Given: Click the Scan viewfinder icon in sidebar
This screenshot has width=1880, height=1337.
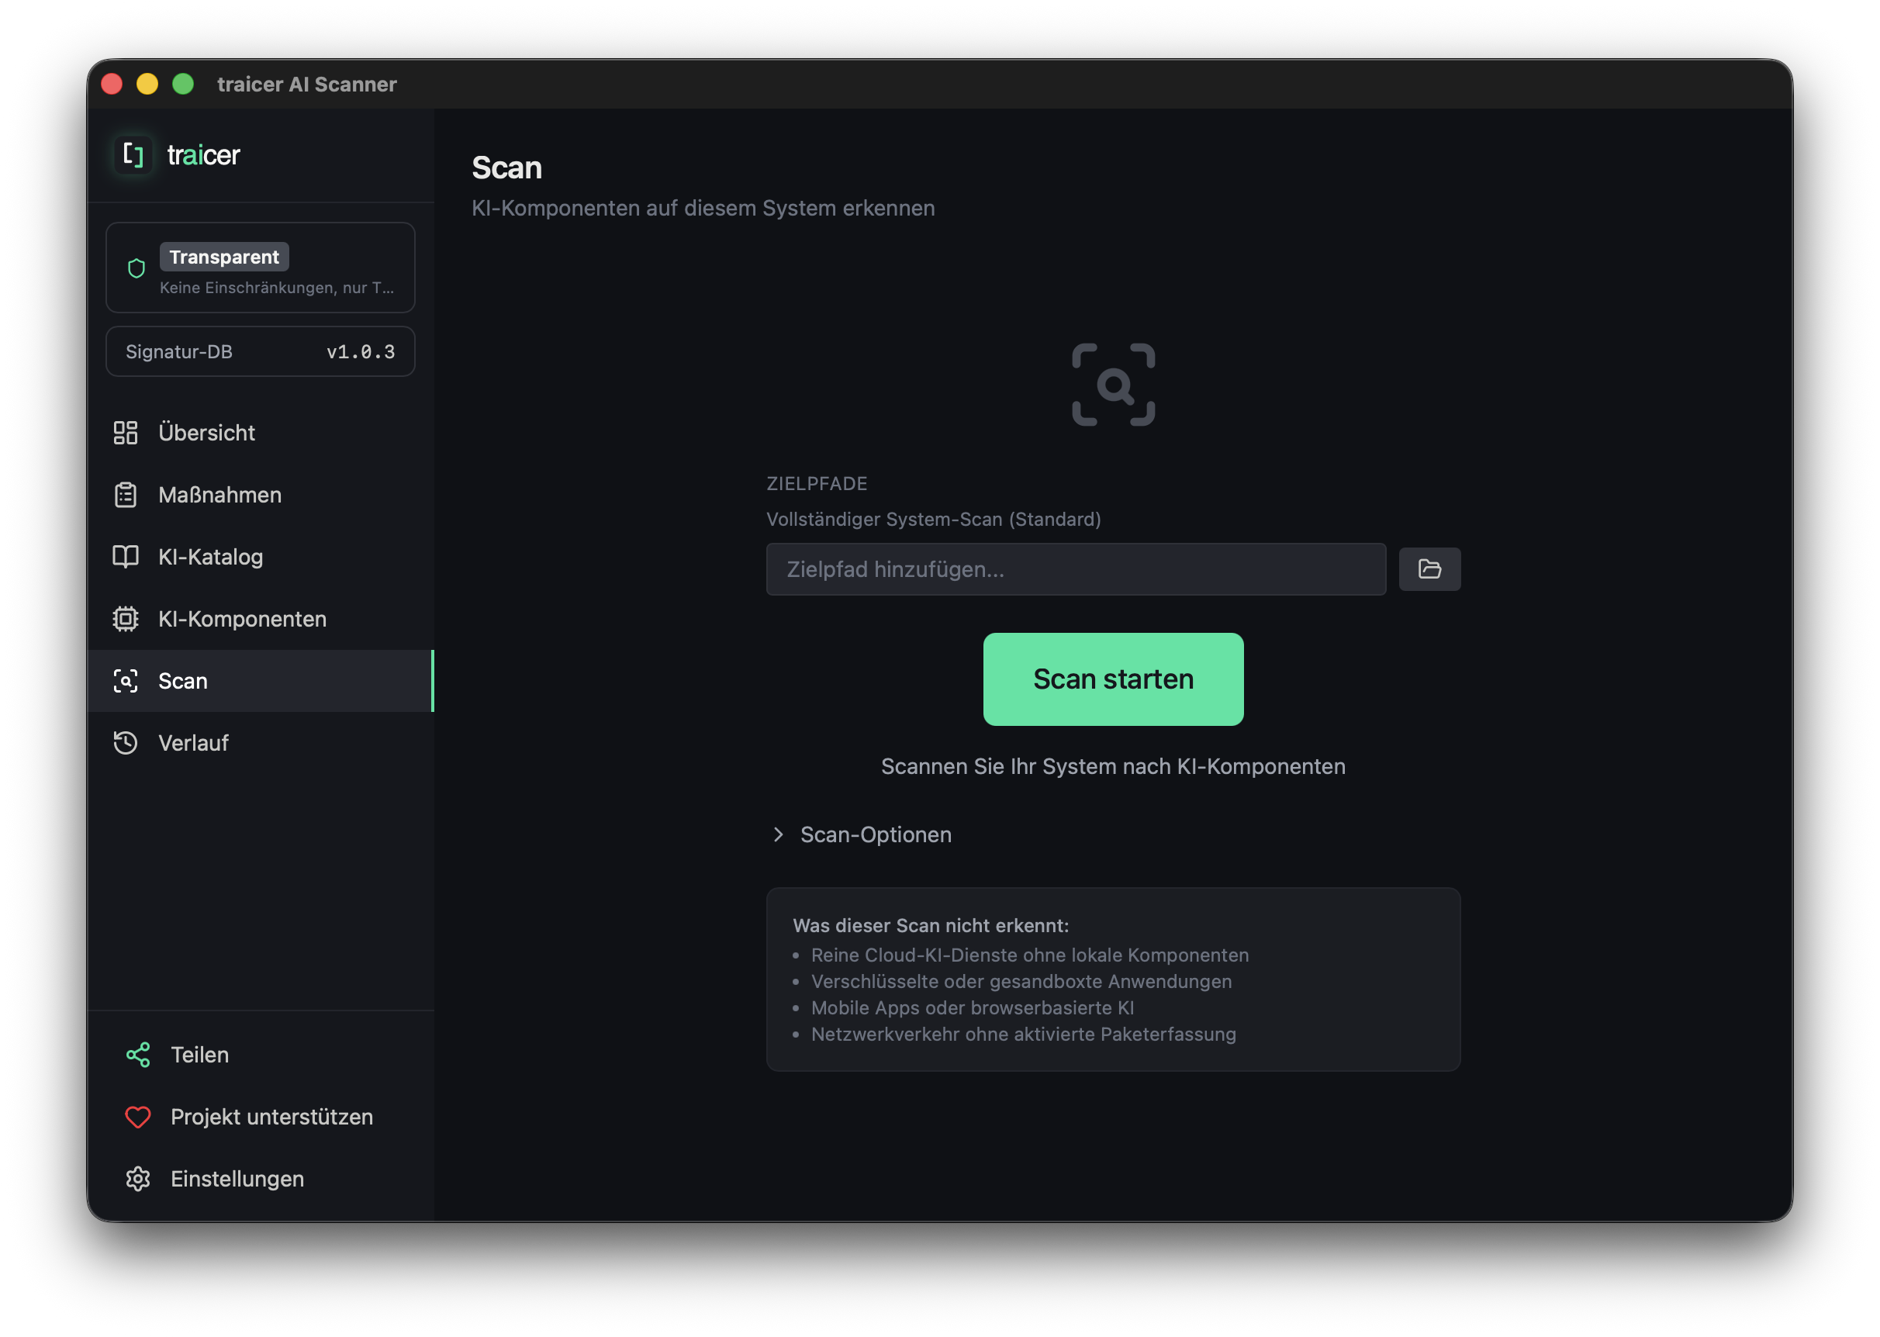Looking at the screenshot, I should tap(125, 682).
